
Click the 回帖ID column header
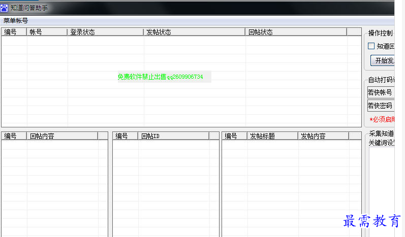[174, 136]
